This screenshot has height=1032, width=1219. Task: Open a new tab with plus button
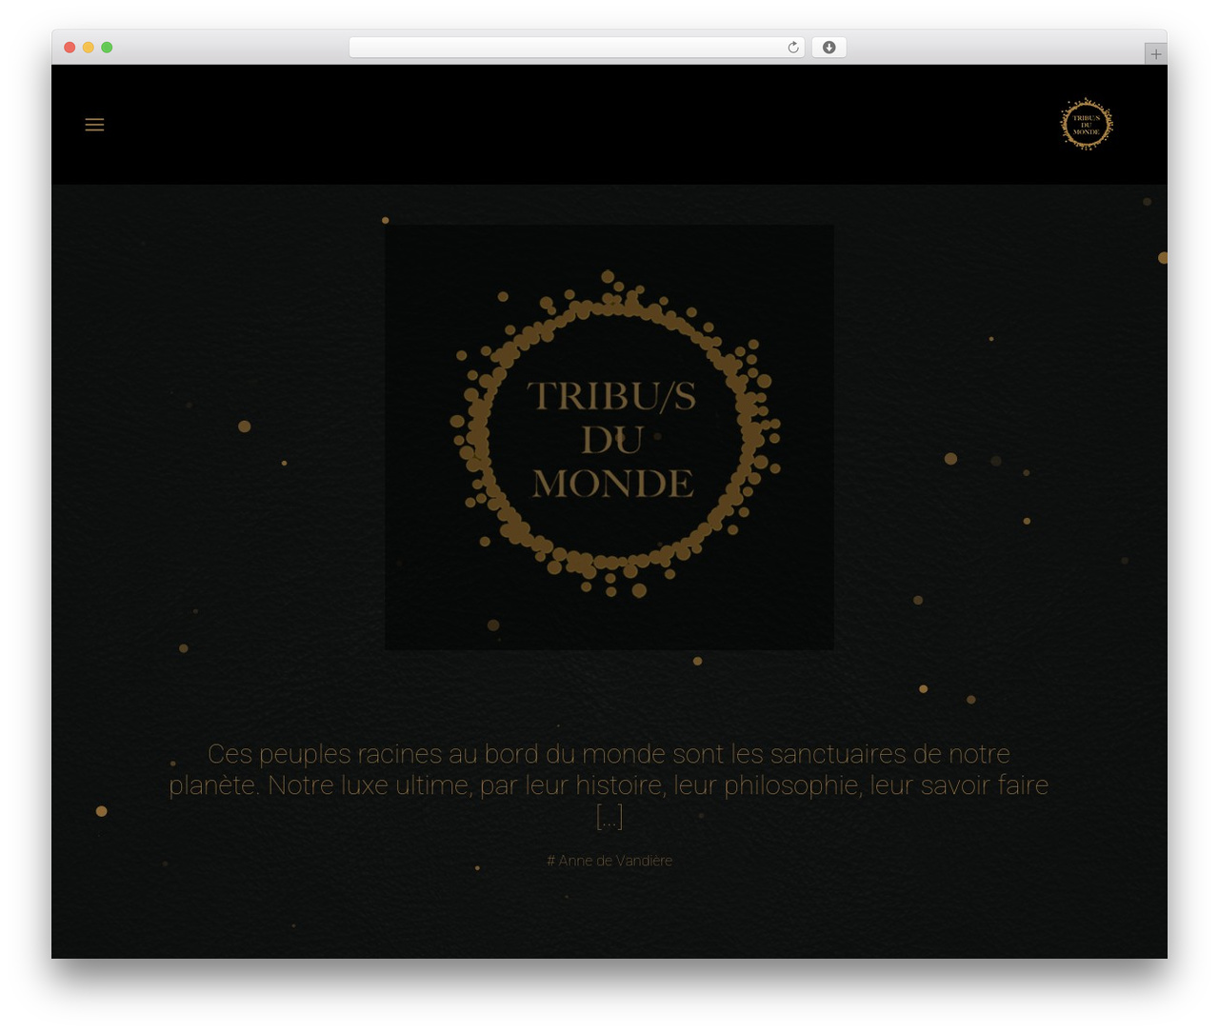tap(1155, 54)
